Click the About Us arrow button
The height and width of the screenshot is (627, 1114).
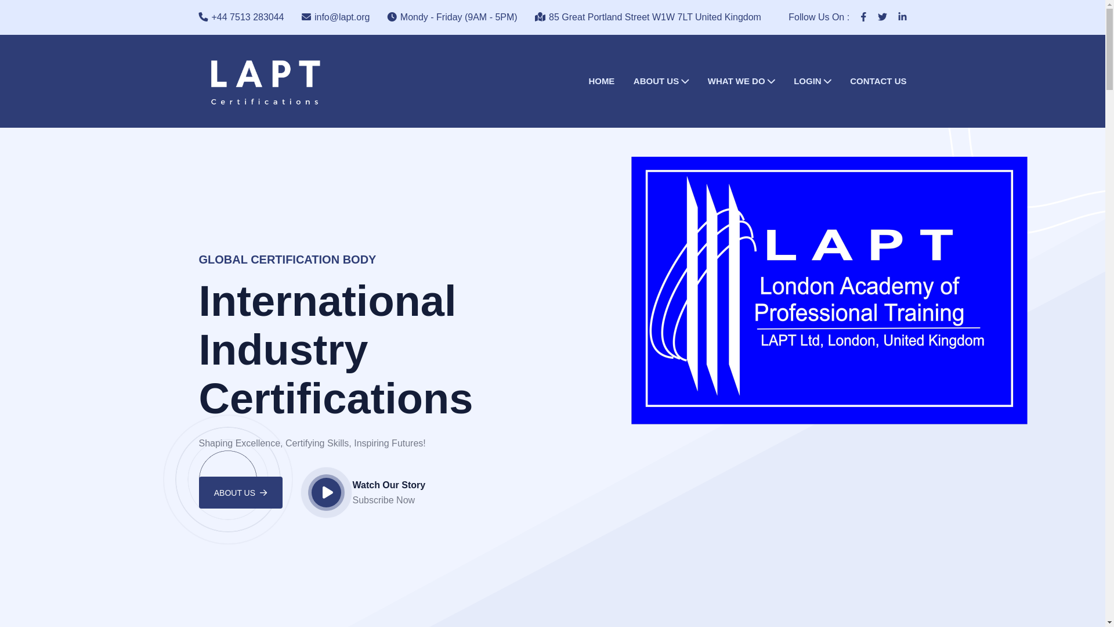point(240,492)
